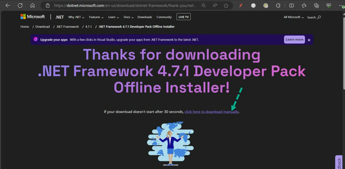This screenshot has width=345, height=169.
Task: Go to Download breadcrumb
Action: pyautogui.click(x=43, y=27)
